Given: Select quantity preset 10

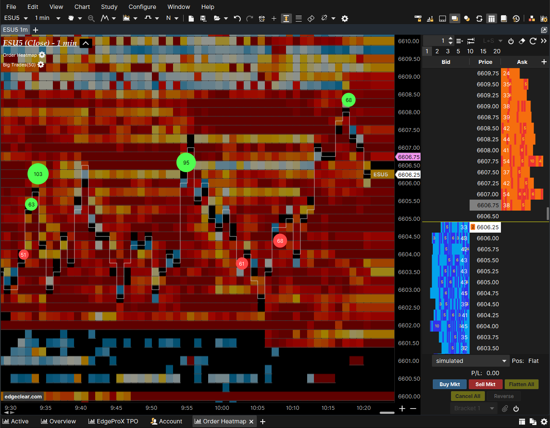Looking at the screenshot, I should click(x=470, y=51).
